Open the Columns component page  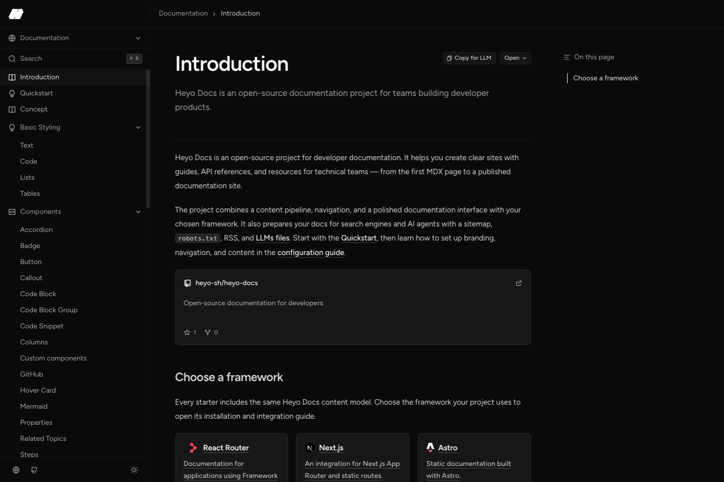[34, 342]
